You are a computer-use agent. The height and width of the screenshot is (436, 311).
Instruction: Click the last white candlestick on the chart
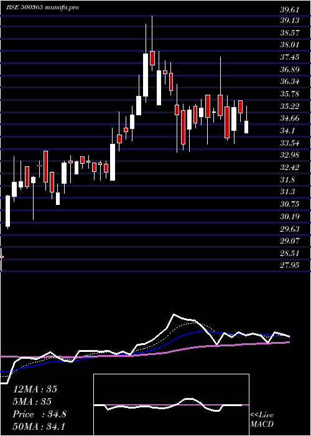pos(246,127)
